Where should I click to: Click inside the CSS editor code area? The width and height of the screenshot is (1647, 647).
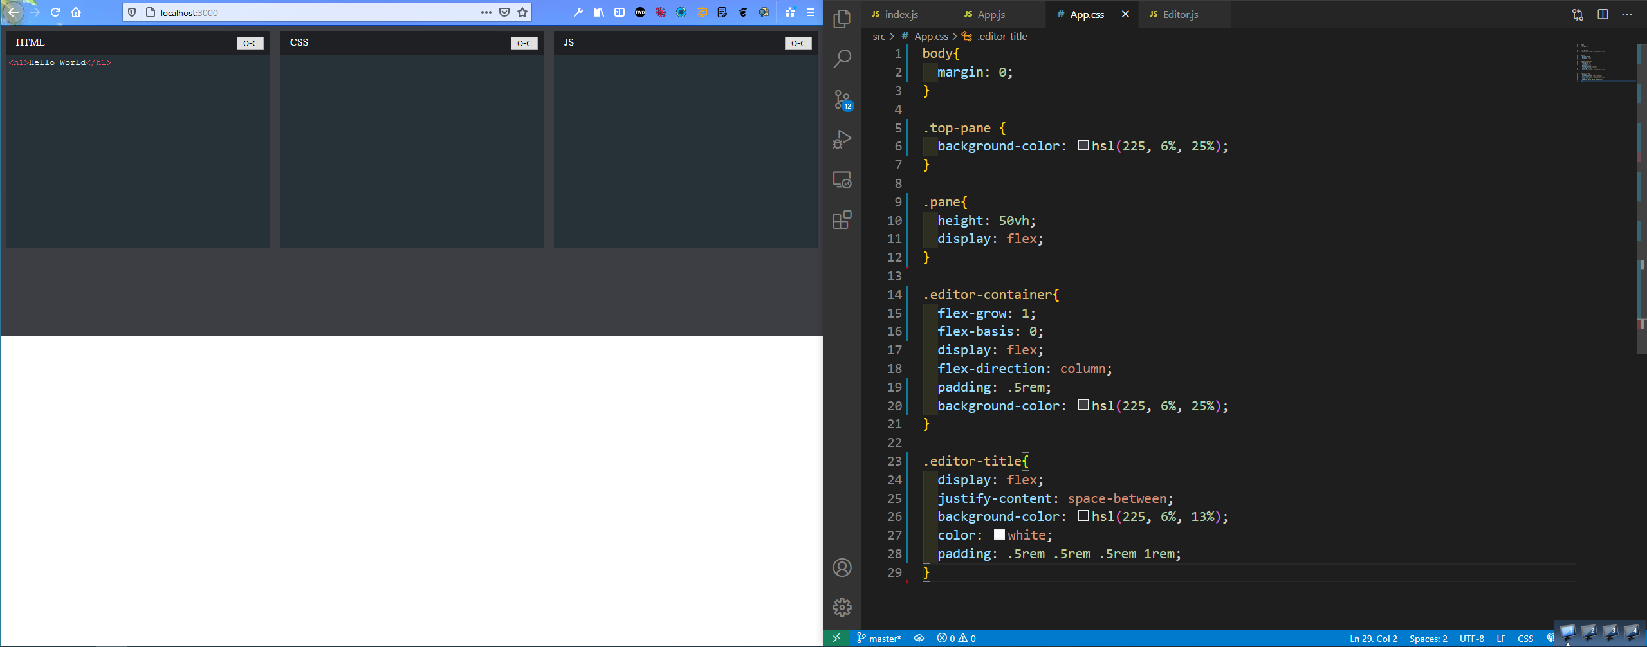pyautogui.click(x=412, y=152)
